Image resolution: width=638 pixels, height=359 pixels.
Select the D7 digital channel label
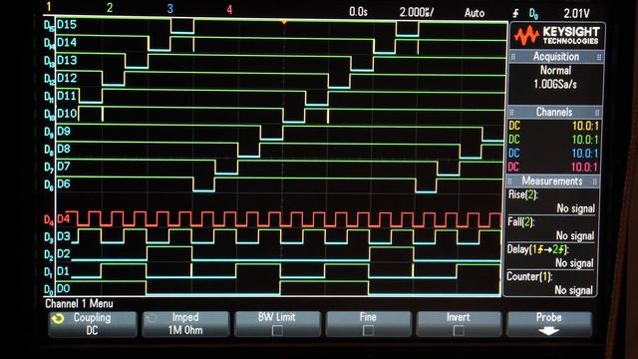pyautogui.click(x=64, y=167)
